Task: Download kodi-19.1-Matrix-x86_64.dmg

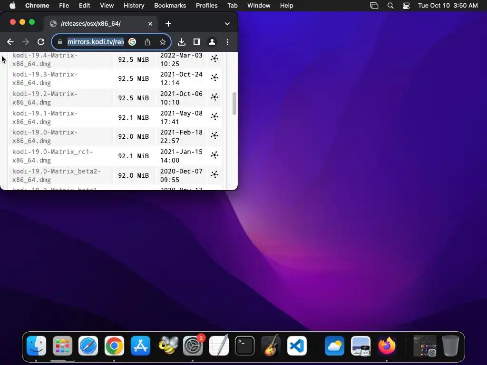Action: [45, 117]
